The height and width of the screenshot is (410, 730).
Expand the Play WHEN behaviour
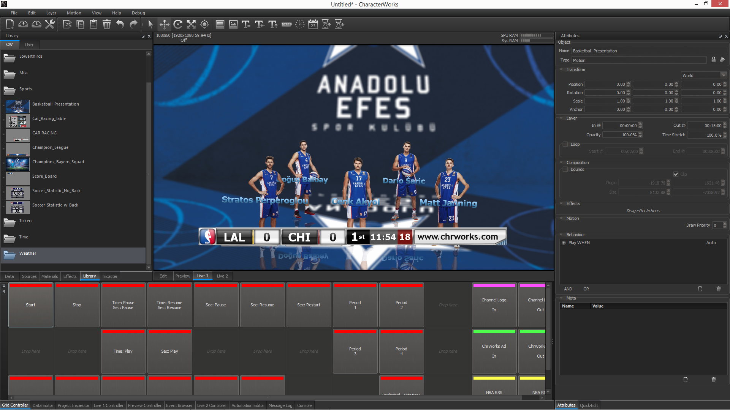(564, 243)
